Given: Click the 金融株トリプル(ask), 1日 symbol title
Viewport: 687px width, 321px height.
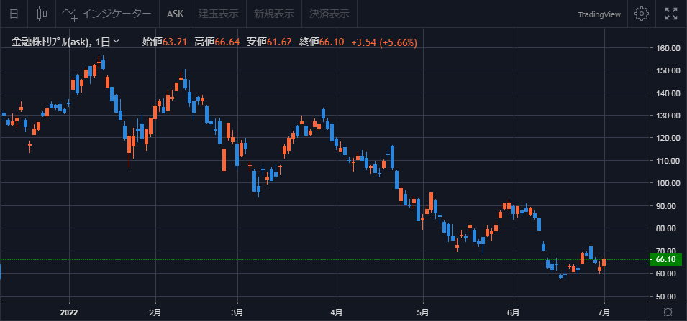Looking at the screenshot, I should pyautogui.click(x=60, y=42).
